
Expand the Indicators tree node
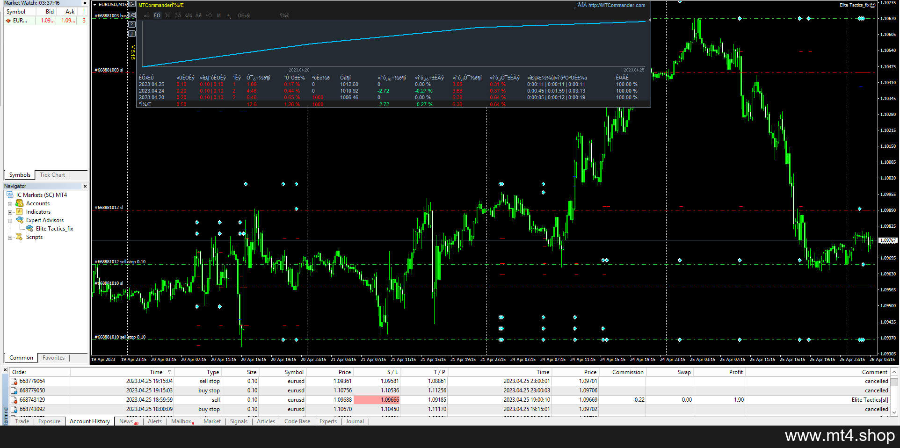10,212
